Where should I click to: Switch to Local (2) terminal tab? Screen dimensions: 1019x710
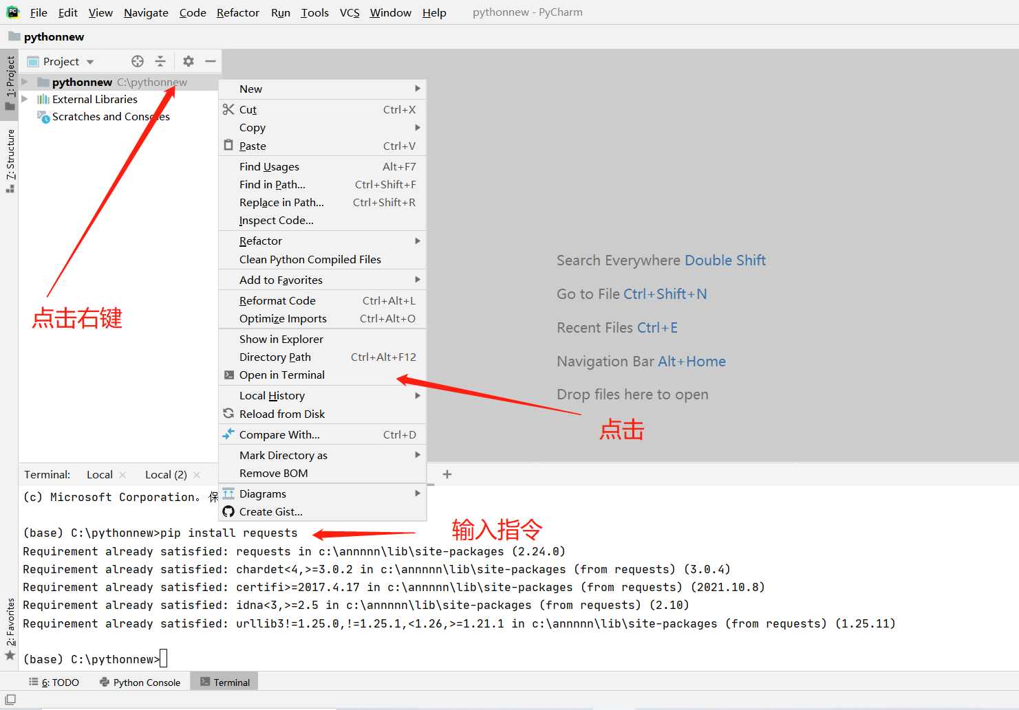(x=166, y=474)
